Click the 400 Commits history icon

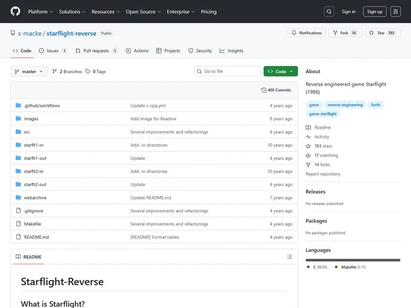point(264,90)
